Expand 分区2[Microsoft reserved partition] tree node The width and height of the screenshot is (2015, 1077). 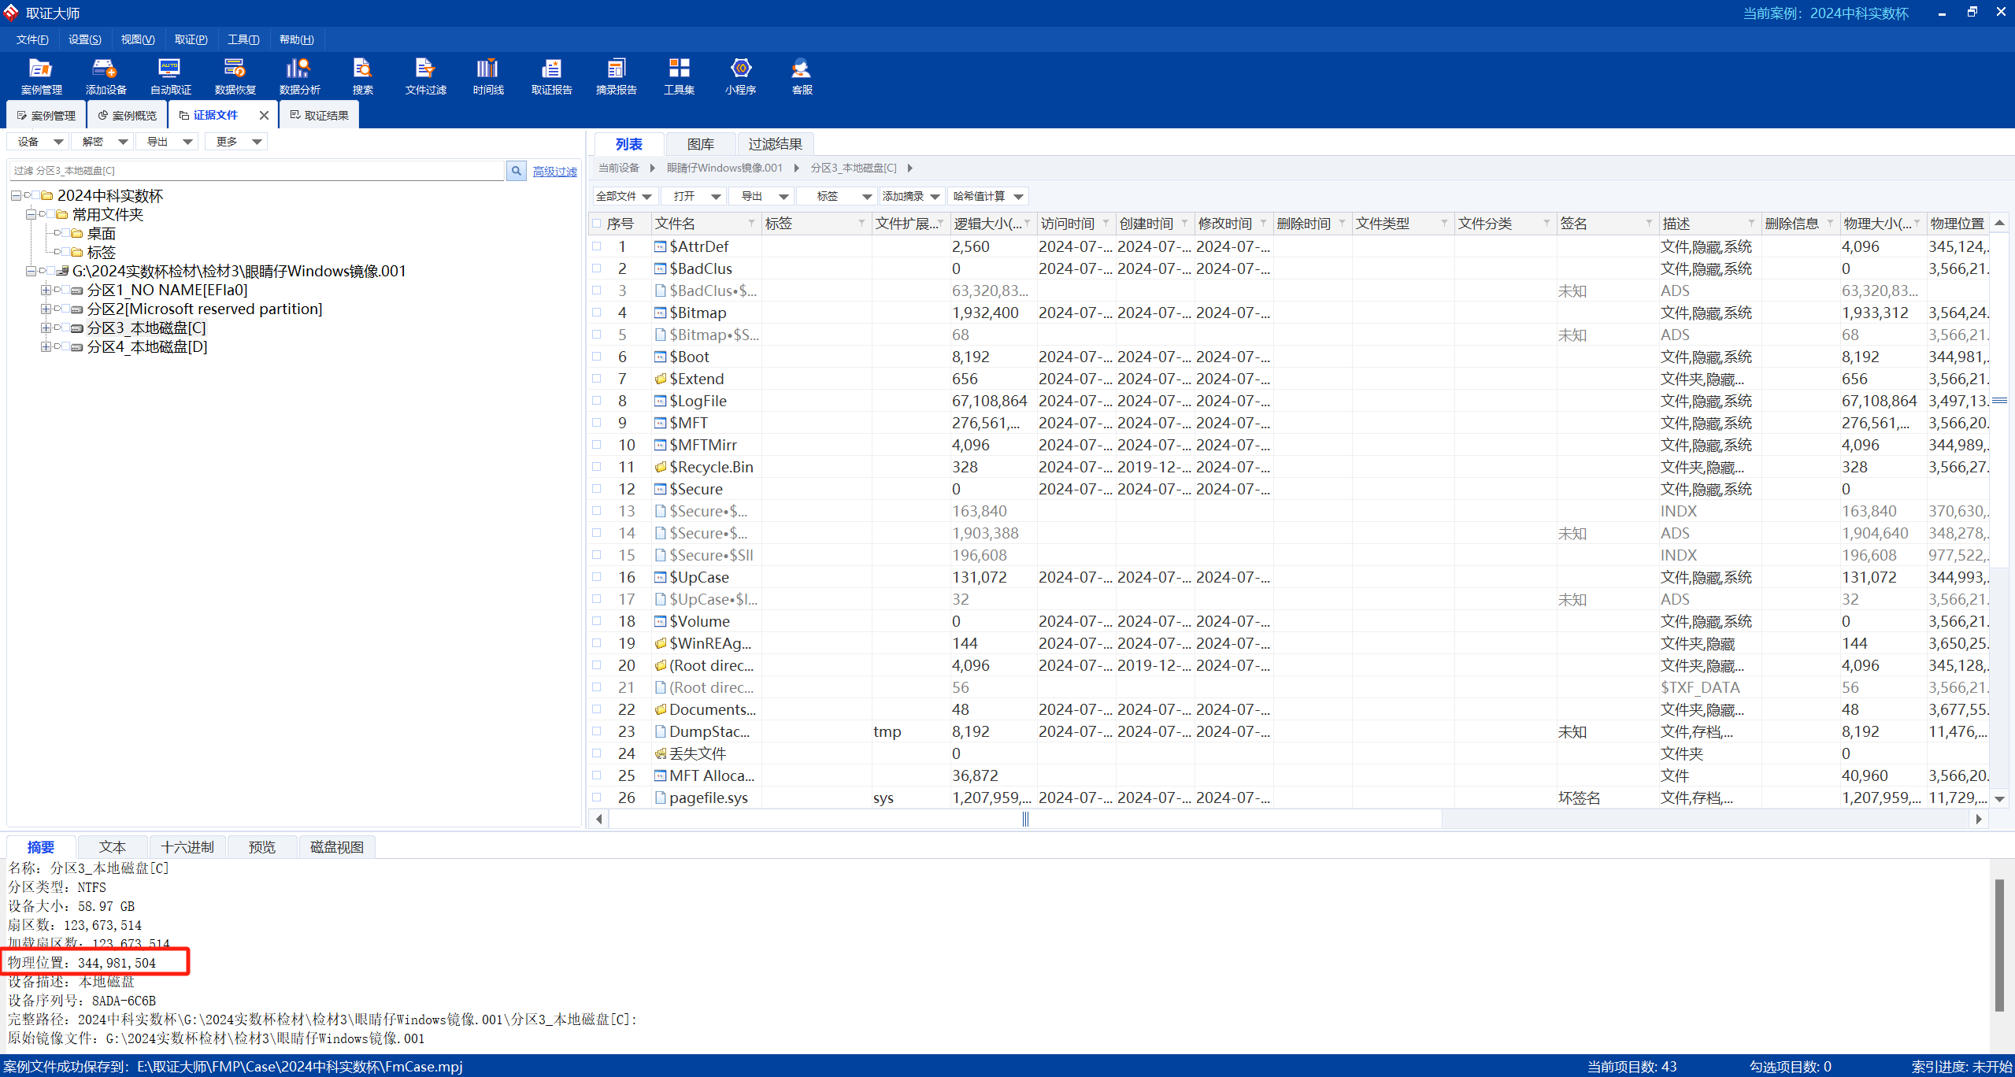pyautogui.click(x=46, y=309)
